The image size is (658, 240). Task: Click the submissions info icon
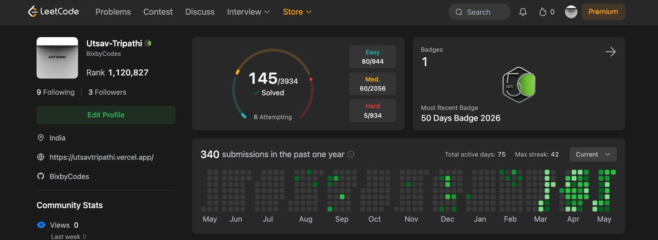[x=351, y=155]
